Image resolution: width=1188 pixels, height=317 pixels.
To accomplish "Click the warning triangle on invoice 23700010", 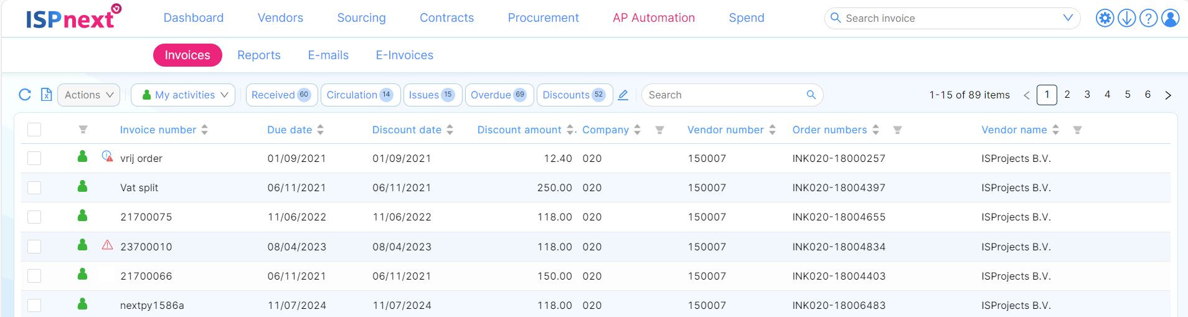I will [x=107, y=245].
